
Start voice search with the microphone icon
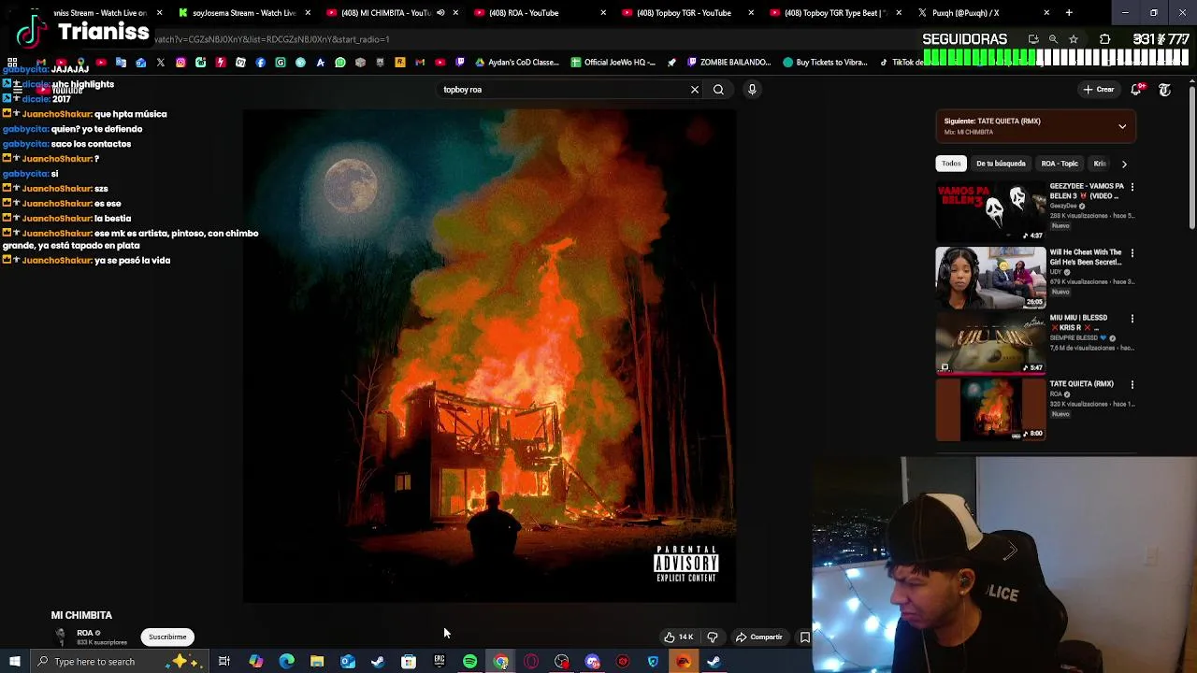tap(752, 90)
